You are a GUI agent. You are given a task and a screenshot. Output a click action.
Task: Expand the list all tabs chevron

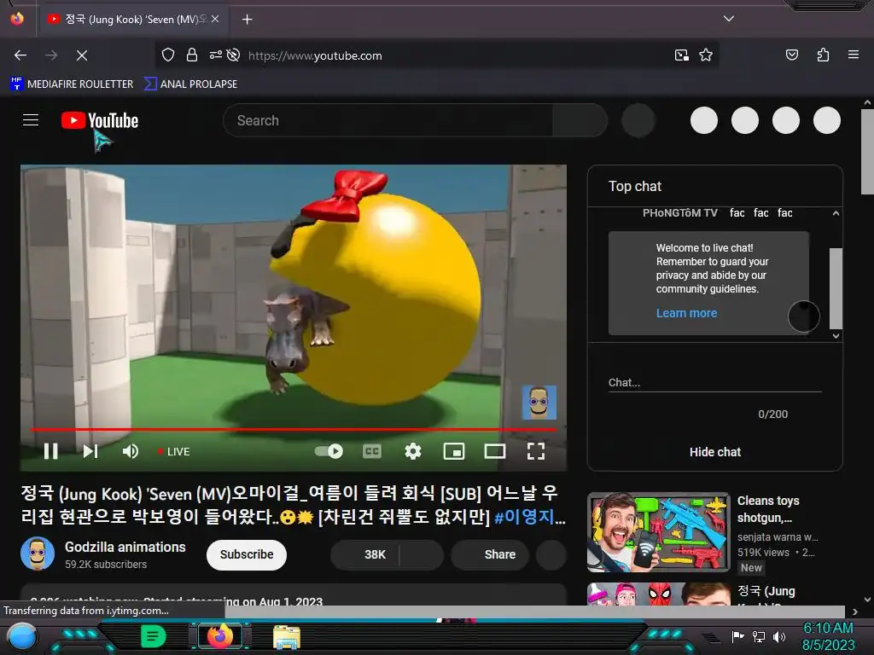pyautogui.click(x=729, y=19)
